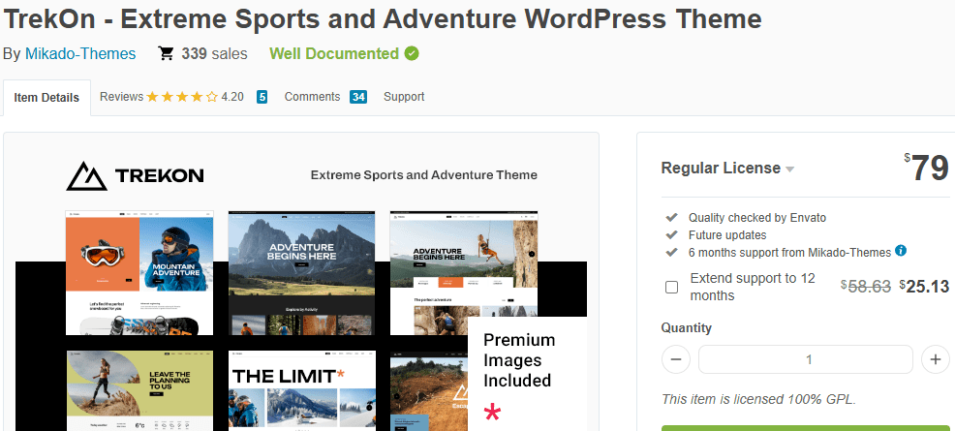Click the $79 price text

coord(926,168)
